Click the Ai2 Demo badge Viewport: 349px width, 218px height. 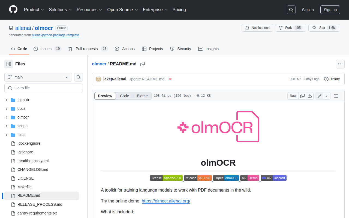[250, 178]
